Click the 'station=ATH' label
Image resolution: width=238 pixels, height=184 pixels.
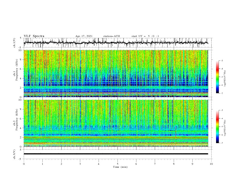tap(111, 36)
